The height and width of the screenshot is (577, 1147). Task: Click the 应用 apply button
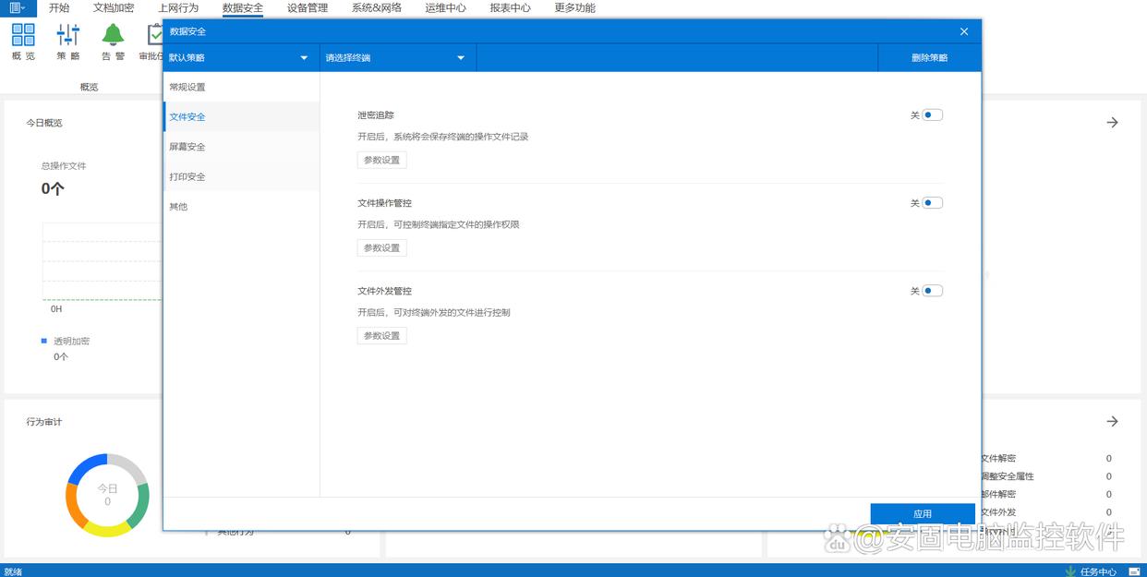pyautogui.click(x=922, y=514)
